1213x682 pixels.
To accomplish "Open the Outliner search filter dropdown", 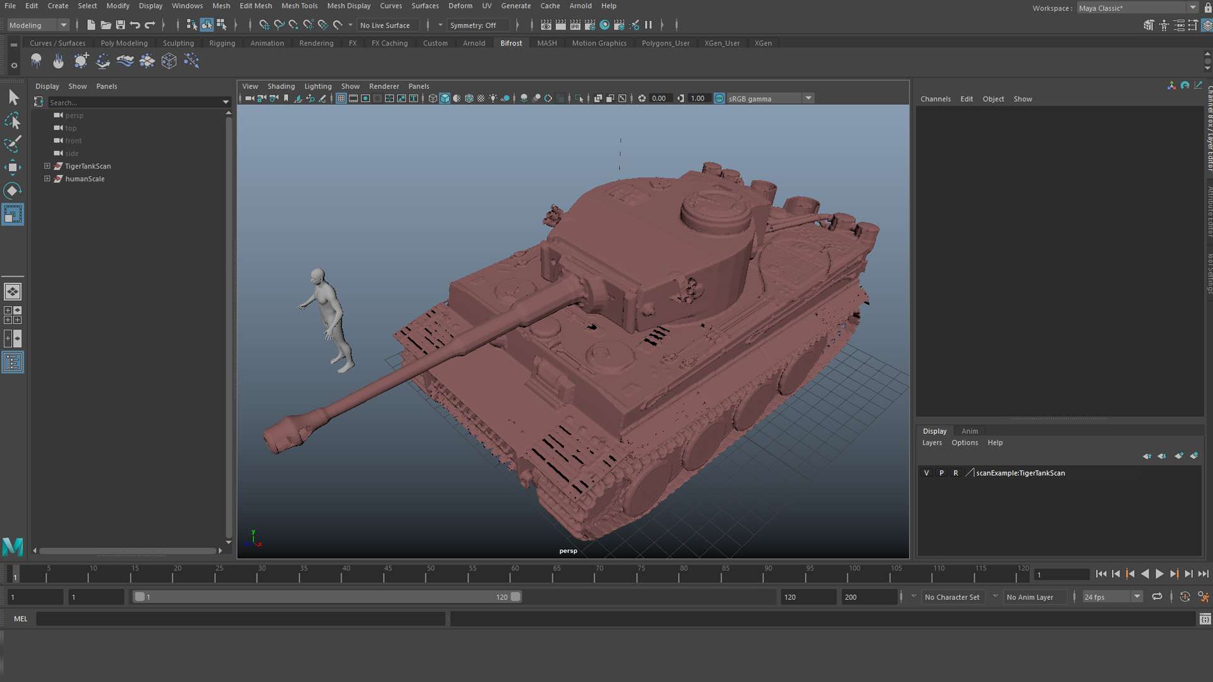I will point(226,102).
